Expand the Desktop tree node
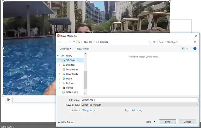This screenshot has width=201, height=128. (x=60, y=65)
